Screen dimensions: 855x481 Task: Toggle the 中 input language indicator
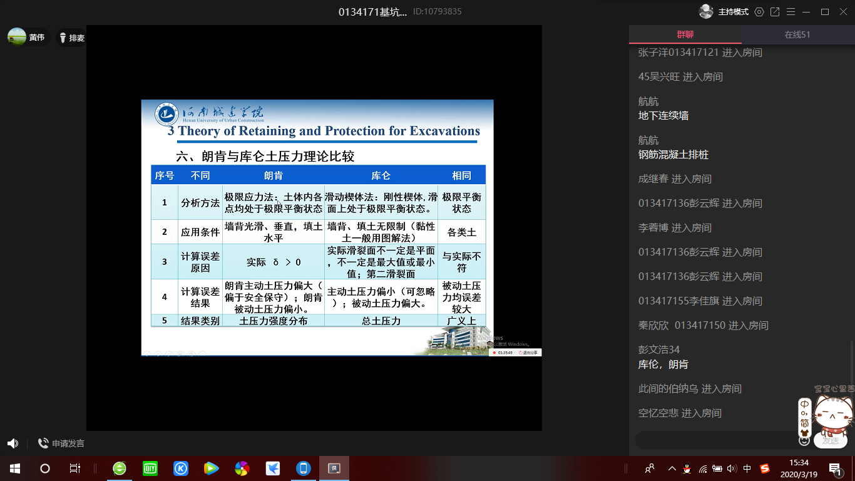(747, 468)
